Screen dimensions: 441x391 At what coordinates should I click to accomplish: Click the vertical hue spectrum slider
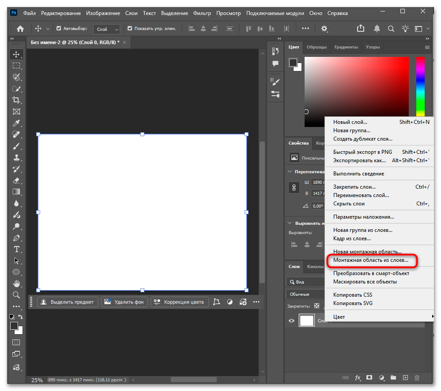(x=420, y=88)
